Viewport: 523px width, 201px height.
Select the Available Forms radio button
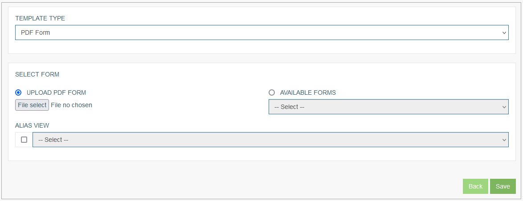tap(272, 92)
